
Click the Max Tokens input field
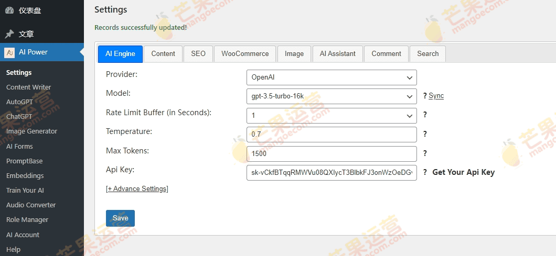[x=332, y=154]
